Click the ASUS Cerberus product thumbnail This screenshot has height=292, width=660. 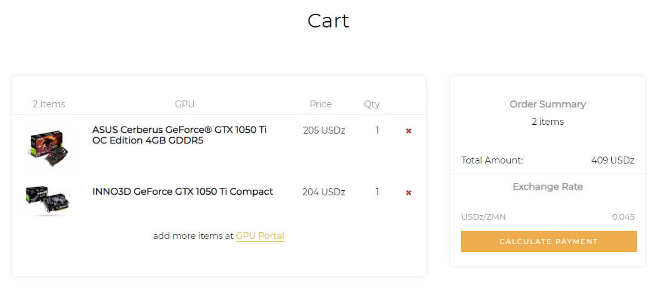point(48,148)
